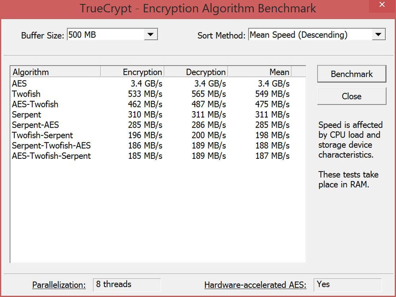
Task: Click the 487 MB/s decryption value
Action: 209,104
